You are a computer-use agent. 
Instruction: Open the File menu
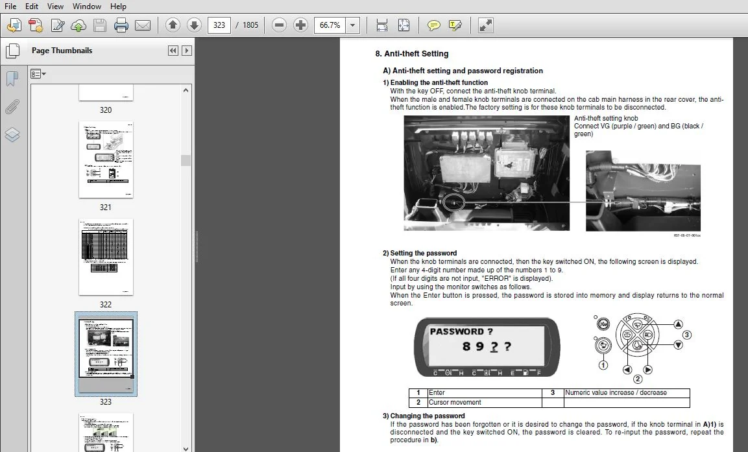(x=10, y=6)
